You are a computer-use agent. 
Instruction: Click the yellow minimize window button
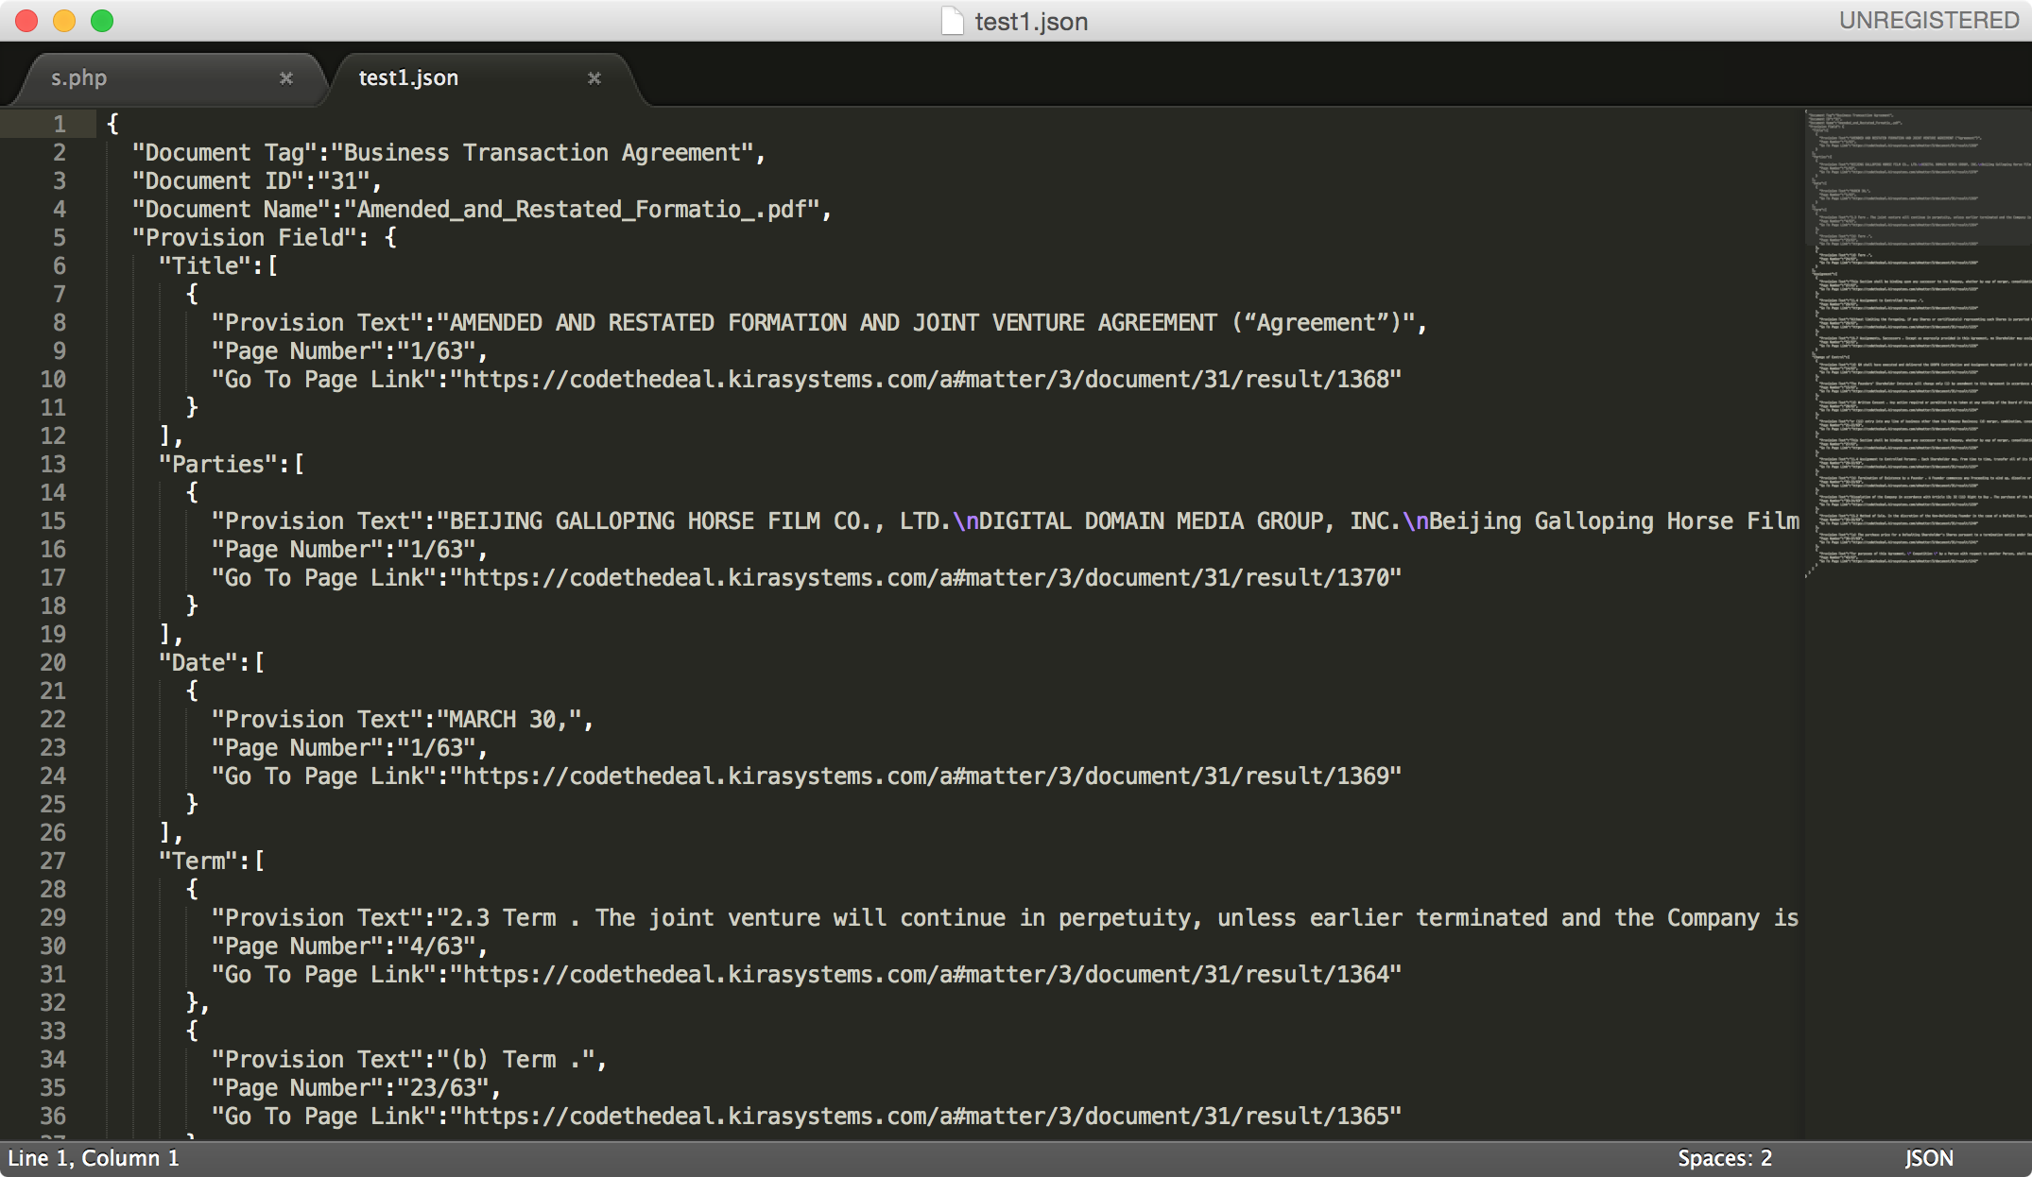(64, 21)
